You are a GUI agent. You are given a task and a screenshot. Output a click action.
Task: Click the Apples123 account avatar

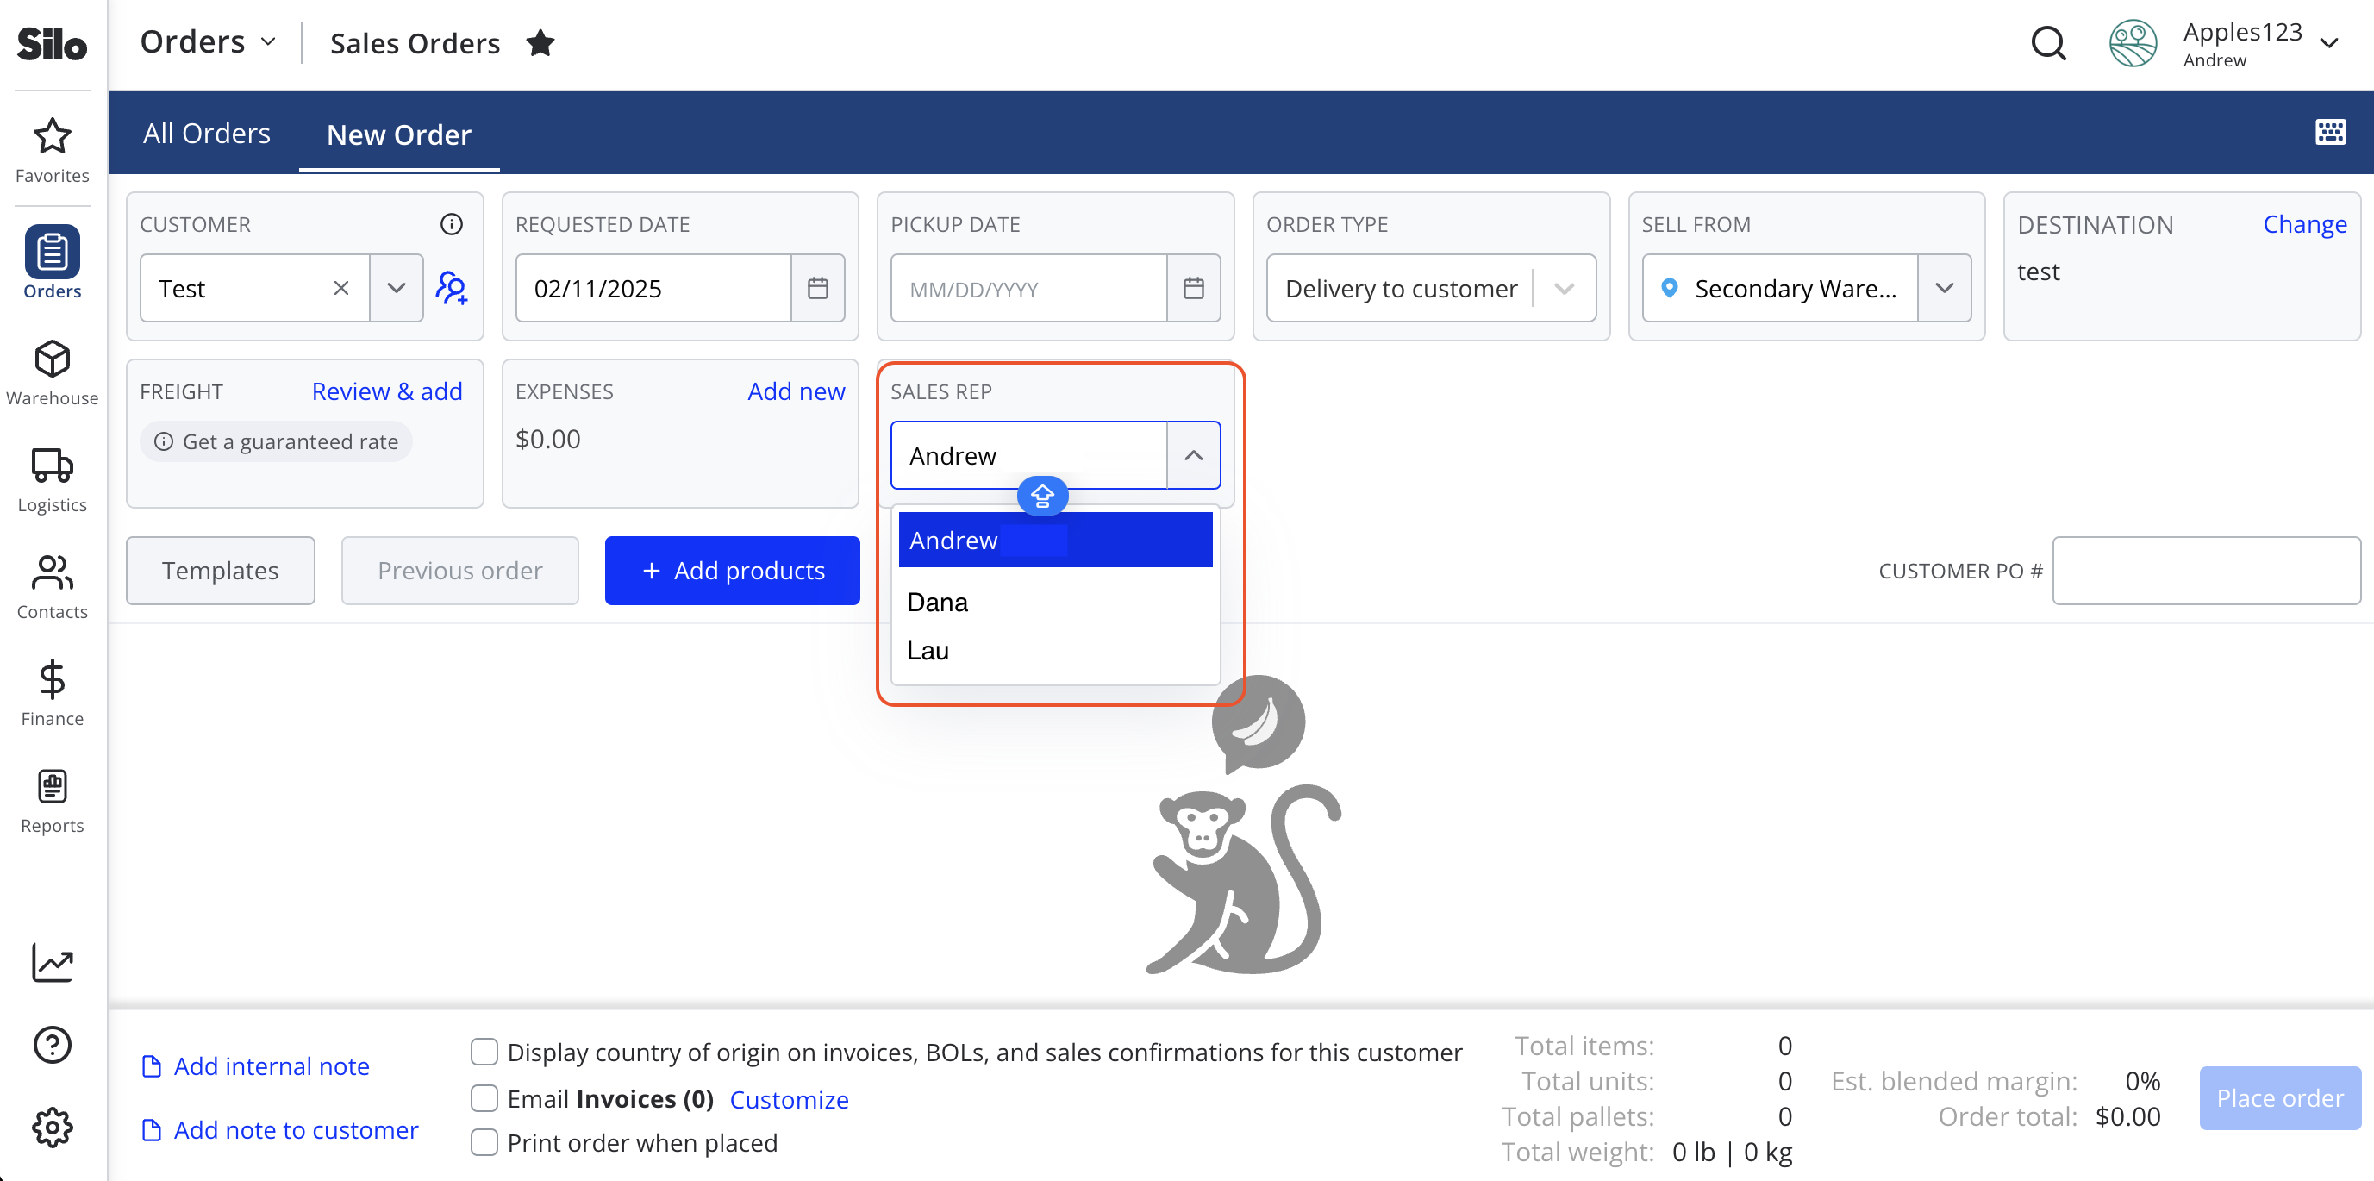point(2133,43)
